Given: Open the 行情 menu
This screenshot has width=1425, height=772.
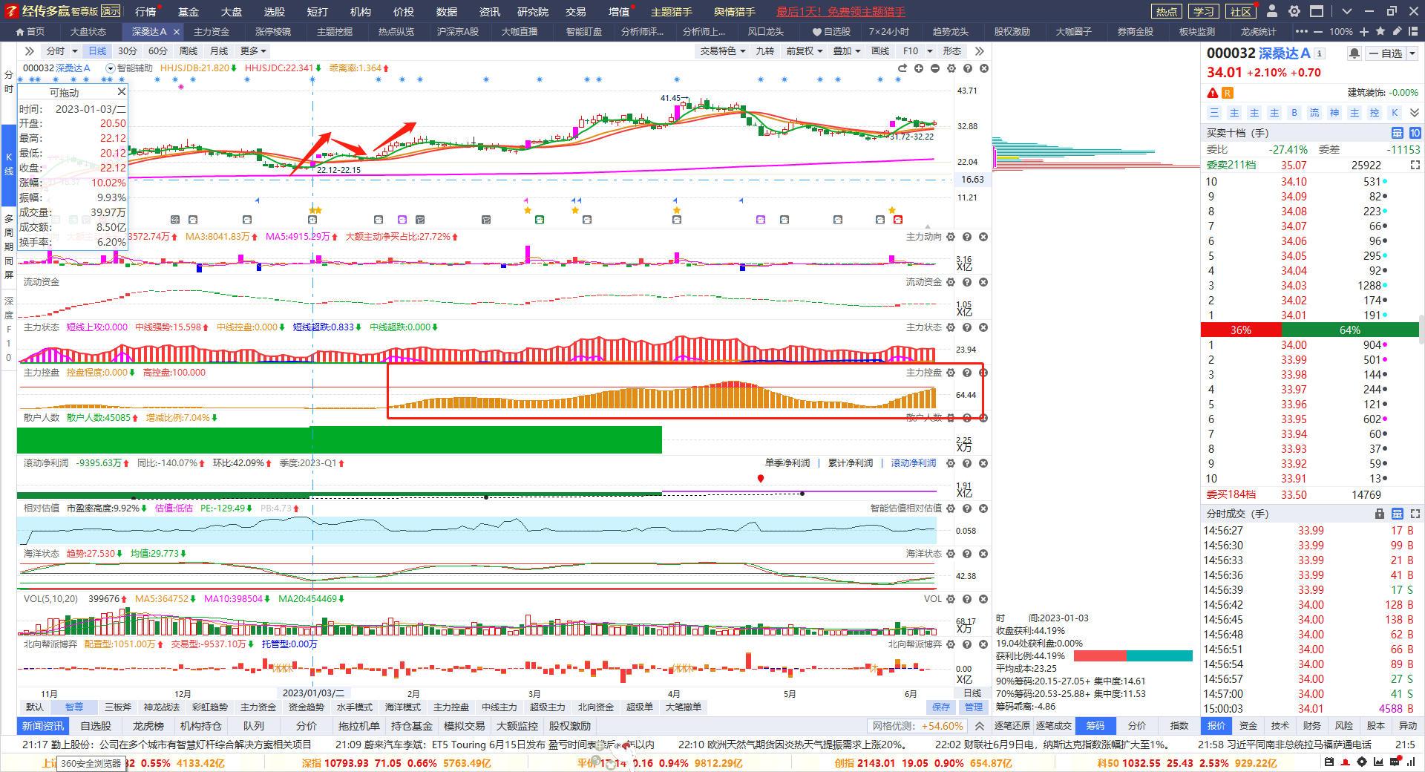Looking at the screenshot, I should [x=145, y=11].
